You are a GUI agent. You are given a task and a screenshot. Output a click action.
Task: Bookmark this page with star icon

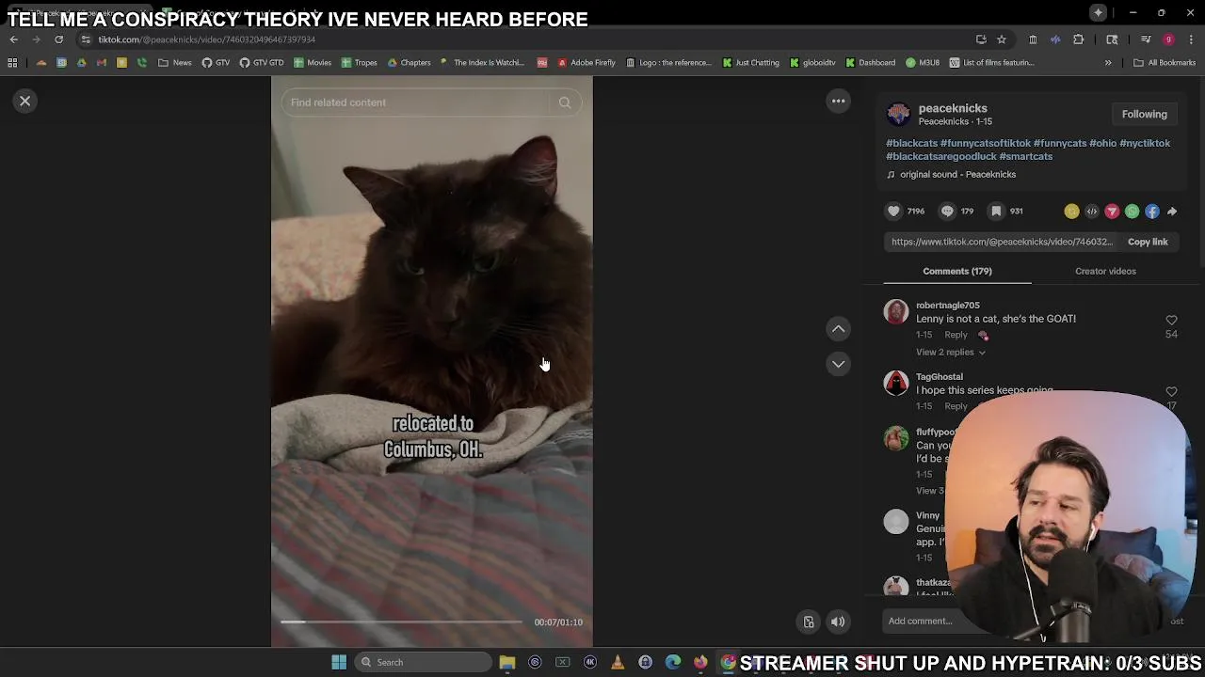tap(1002, 39)
